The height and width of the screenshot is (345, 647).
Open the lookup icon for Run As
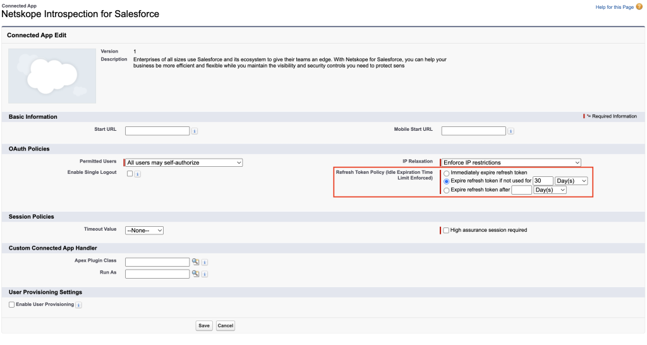(195, 274)
